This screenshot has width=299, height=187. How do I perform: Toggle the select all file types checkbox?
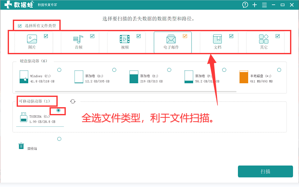click(20, 26)
